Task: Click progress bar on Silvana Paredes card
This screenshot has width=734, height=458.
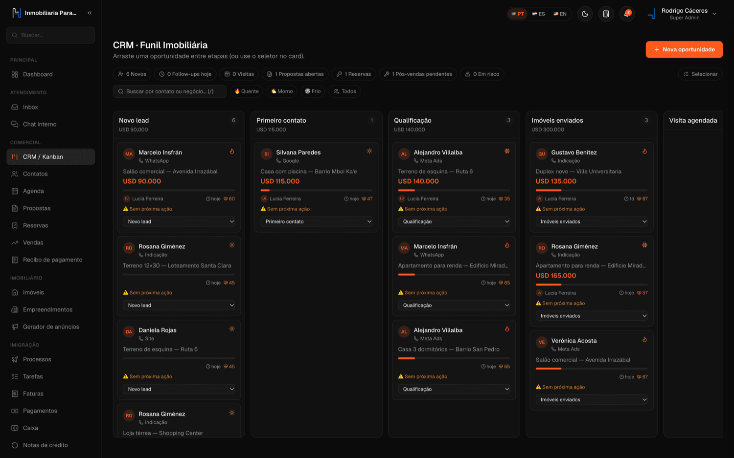Action: (x=317, y=190)
